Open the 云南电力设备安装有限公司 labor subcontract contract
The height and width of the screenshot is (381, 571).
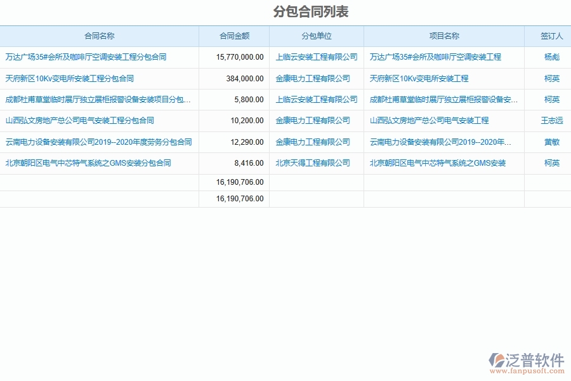pos(96,142)
